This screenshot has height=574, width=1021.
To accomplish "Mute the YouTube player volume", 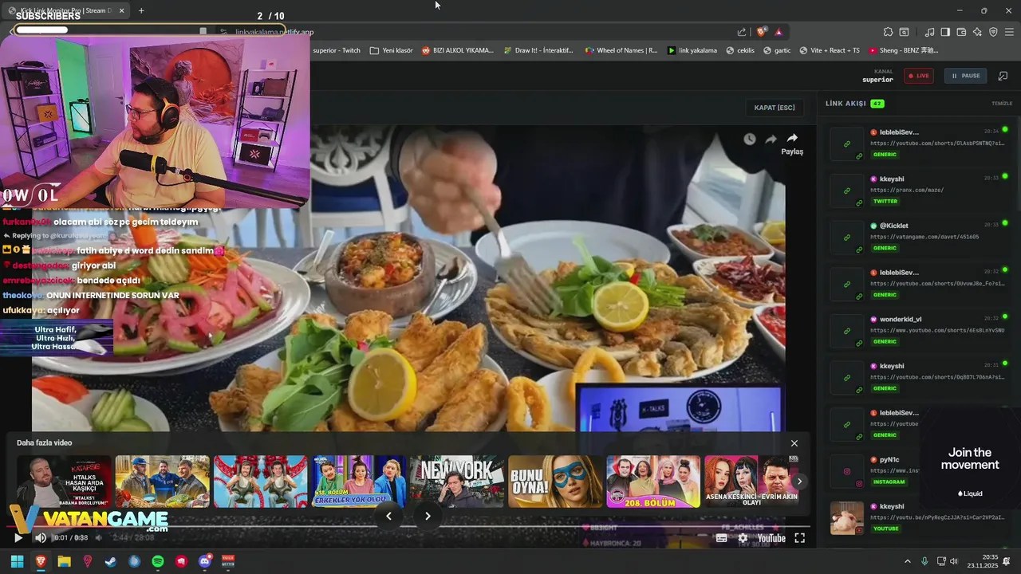I will coord(41,538).
